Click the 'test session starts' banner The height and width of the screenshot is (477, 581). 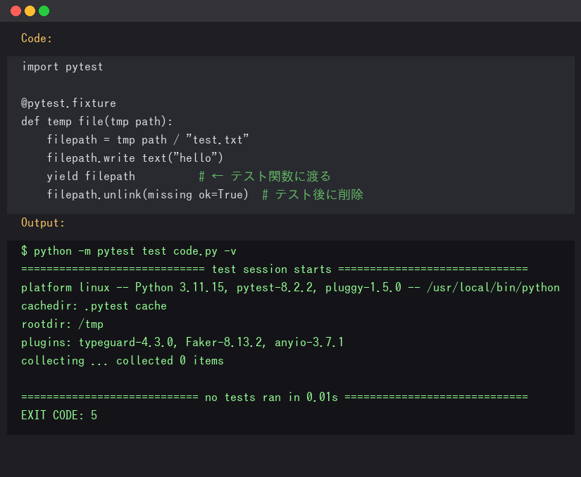[275, 269]
